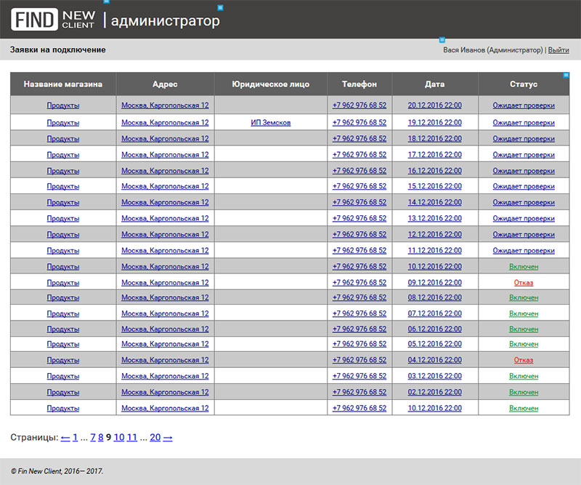Go to the previous page with left arrow
The height and width of the screenshot is (485, 581).
point(65,437)
